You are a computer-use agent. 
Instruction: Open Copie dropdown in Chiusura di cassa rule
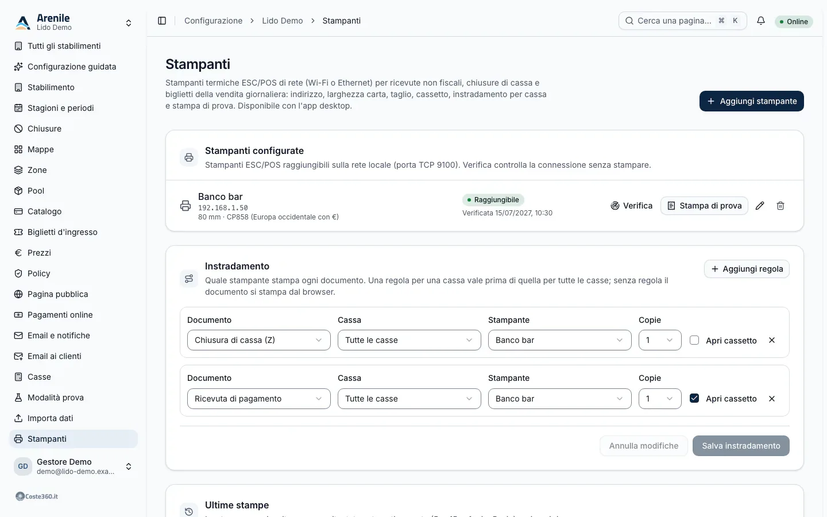coord(660,340)
